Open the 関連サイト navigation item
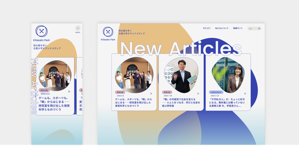 click(x=238, y=28)
